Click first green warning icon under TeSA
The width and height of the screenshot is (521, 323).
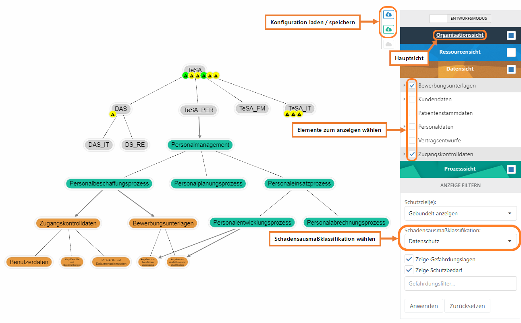click(x=185, y=75)
